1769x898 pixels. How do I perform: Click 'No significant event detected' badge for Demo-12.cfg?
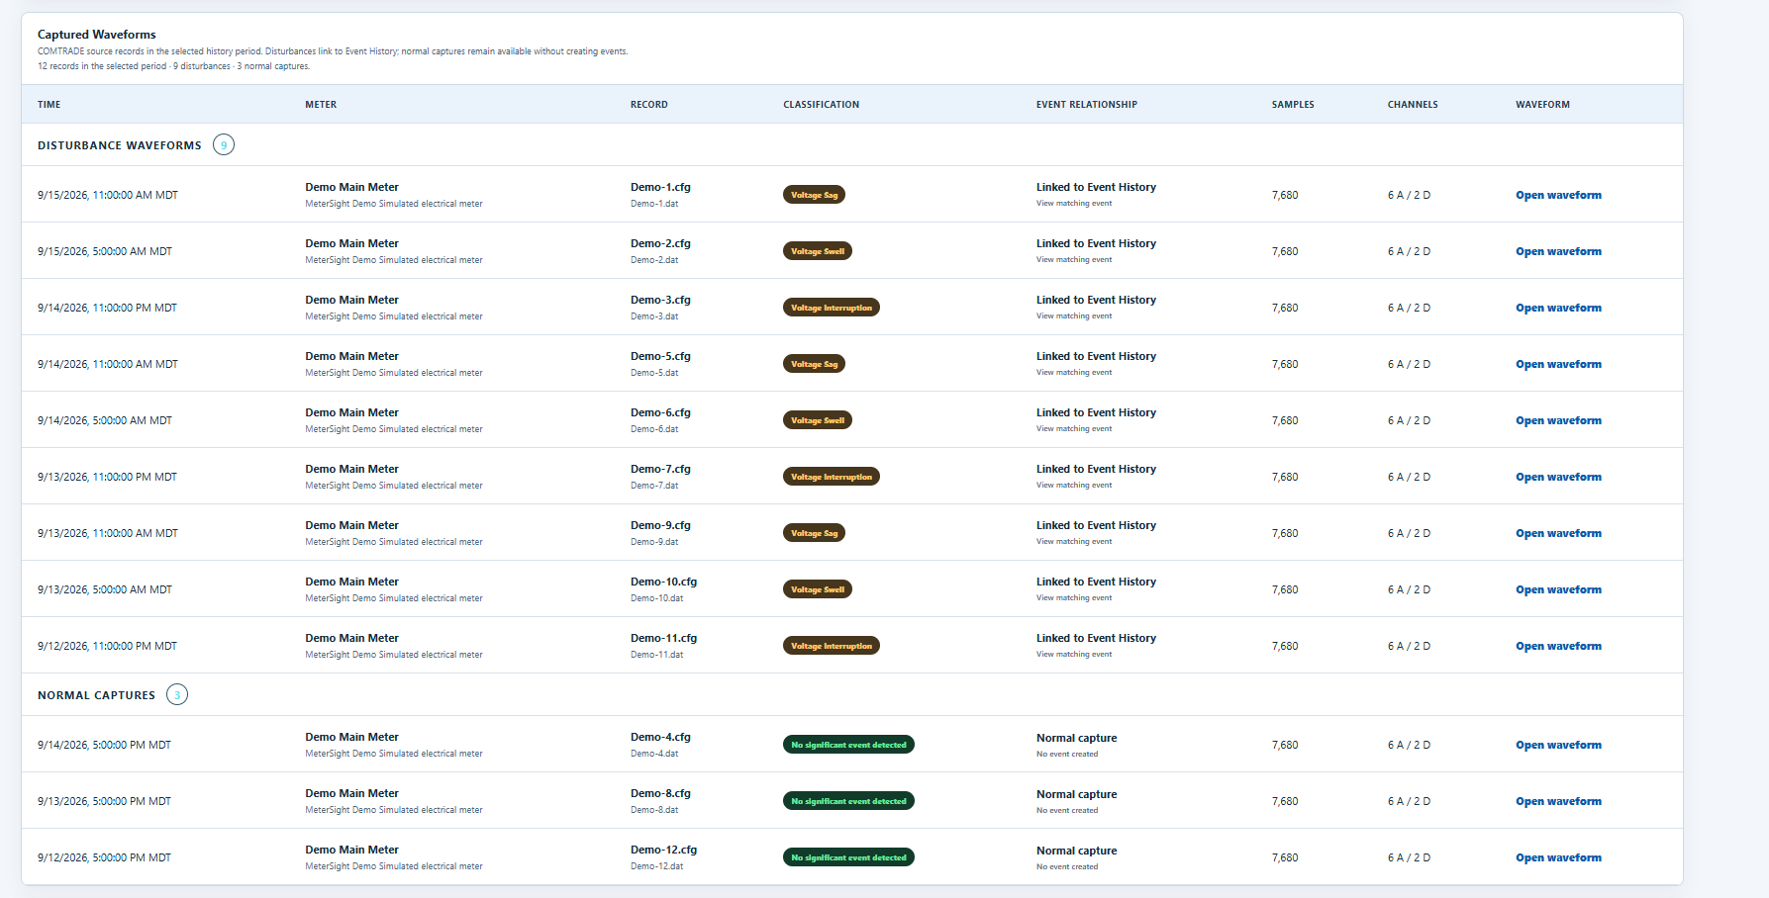(848, 857)
